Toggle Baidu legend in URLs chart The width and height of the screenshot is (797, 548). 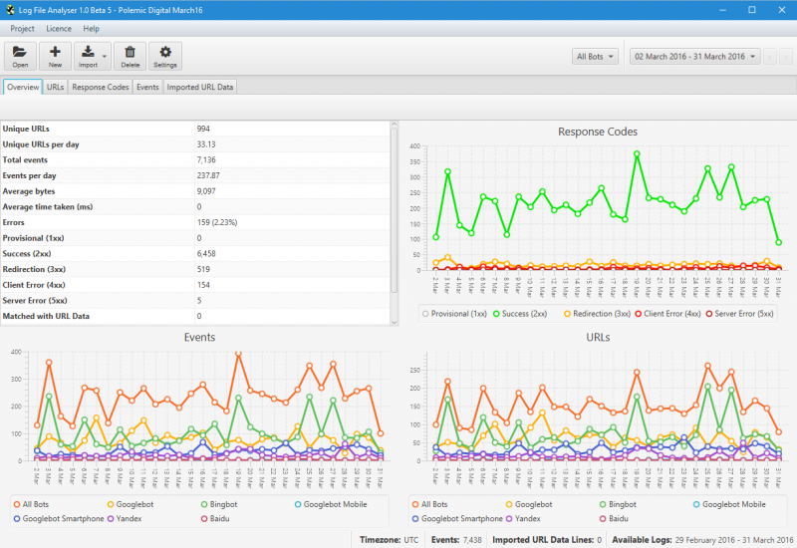[x=614, y=518]
